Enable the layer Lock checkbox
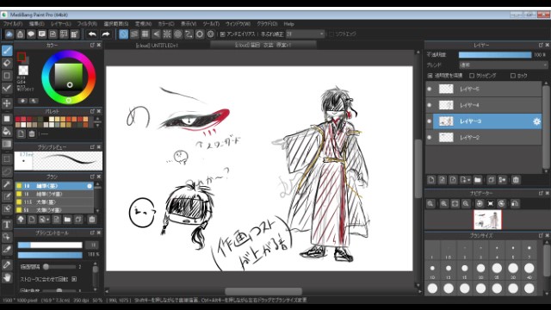 [513, 76]
